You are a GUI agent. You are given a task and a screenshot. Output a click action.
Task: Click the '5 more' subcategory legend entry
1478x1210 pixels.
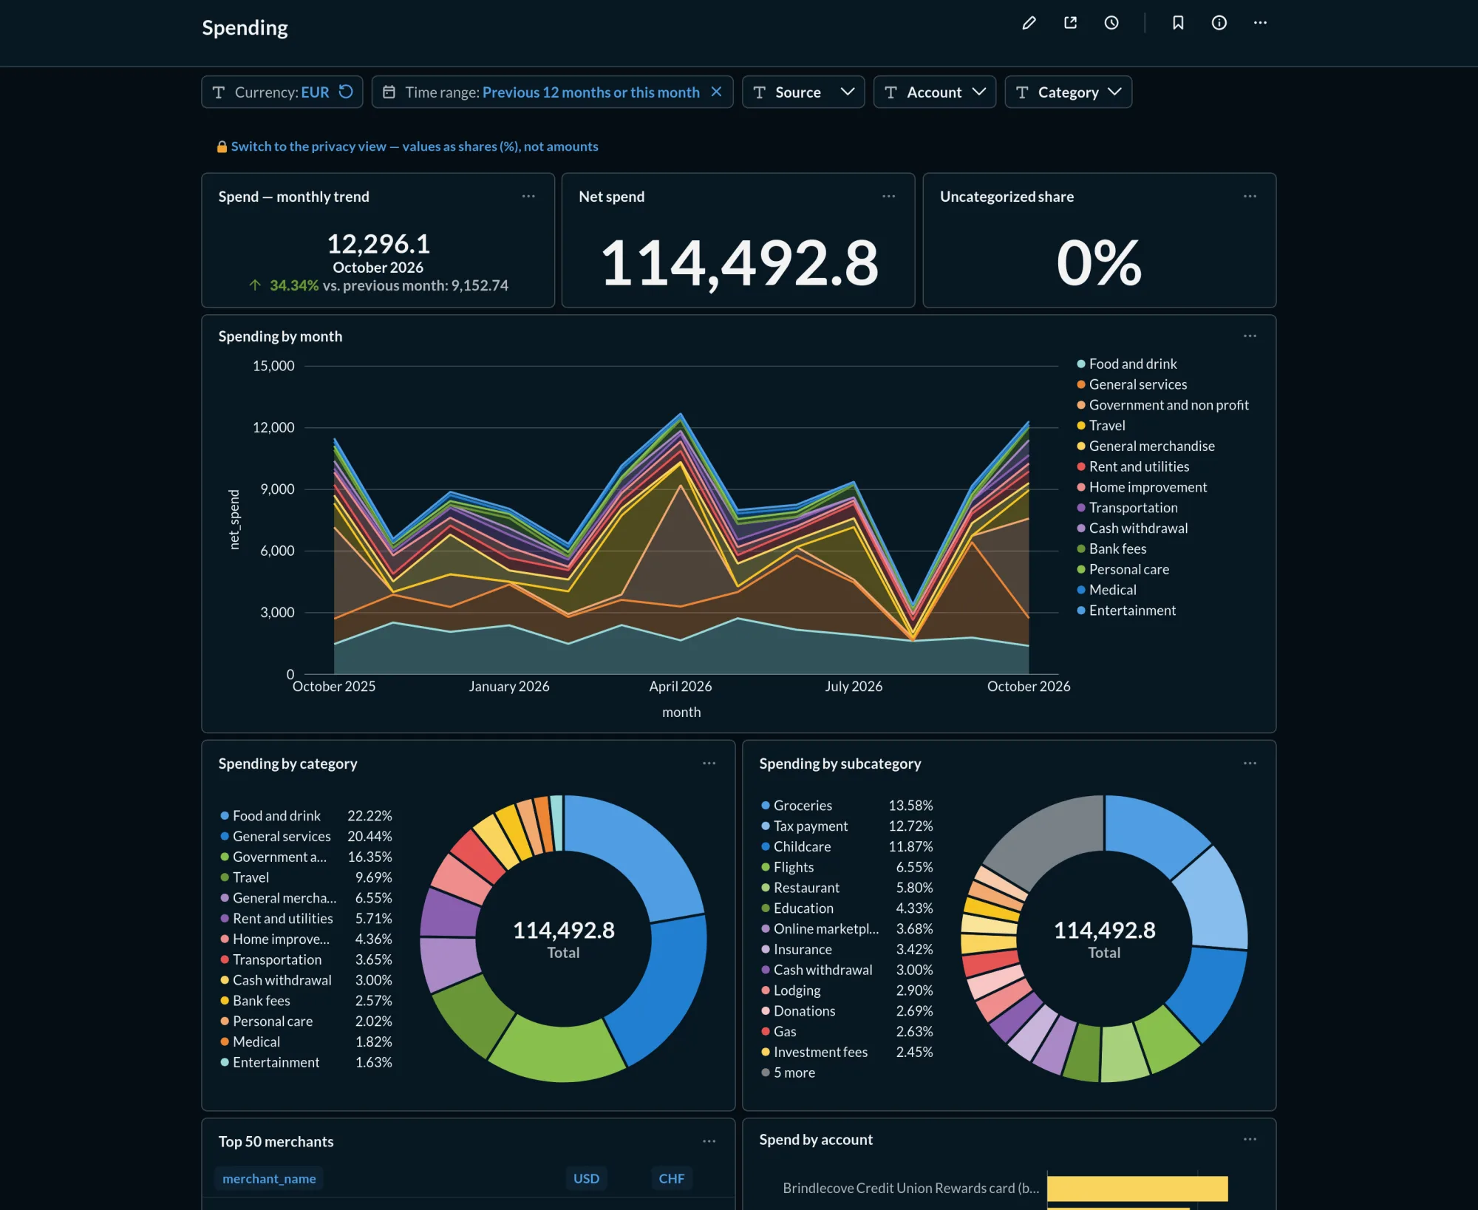pyautogui.click(x=789, y=1072)
